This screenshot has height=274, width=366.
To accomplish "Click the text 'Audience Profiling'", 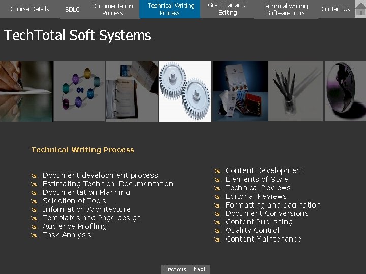I will pos(75,226).
